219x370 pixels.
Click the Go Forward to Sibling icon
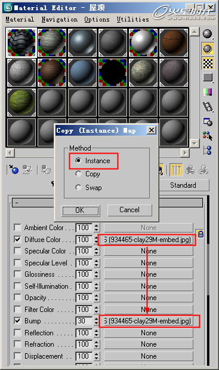pos(203,170)
